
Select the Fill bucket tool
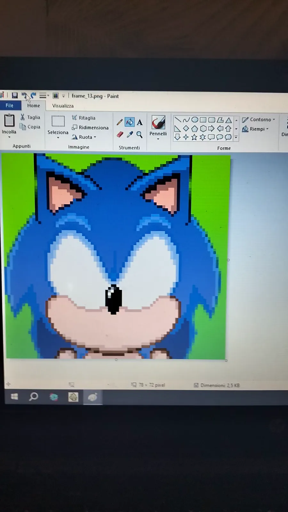tap(130, 122)
